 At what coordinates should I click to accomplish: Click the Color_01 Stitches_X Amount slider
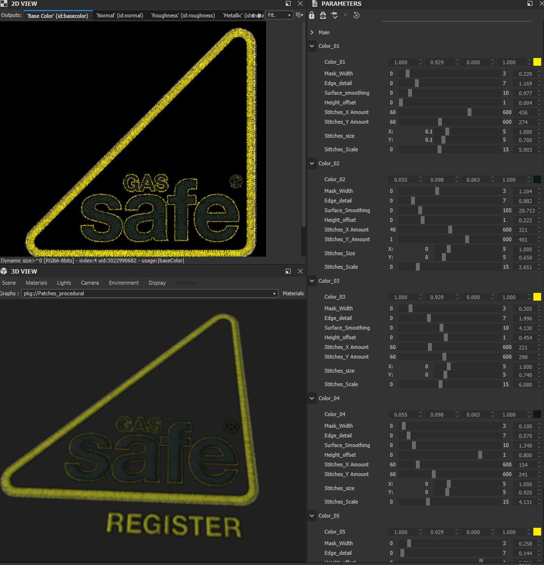click(x=449, y=113)
